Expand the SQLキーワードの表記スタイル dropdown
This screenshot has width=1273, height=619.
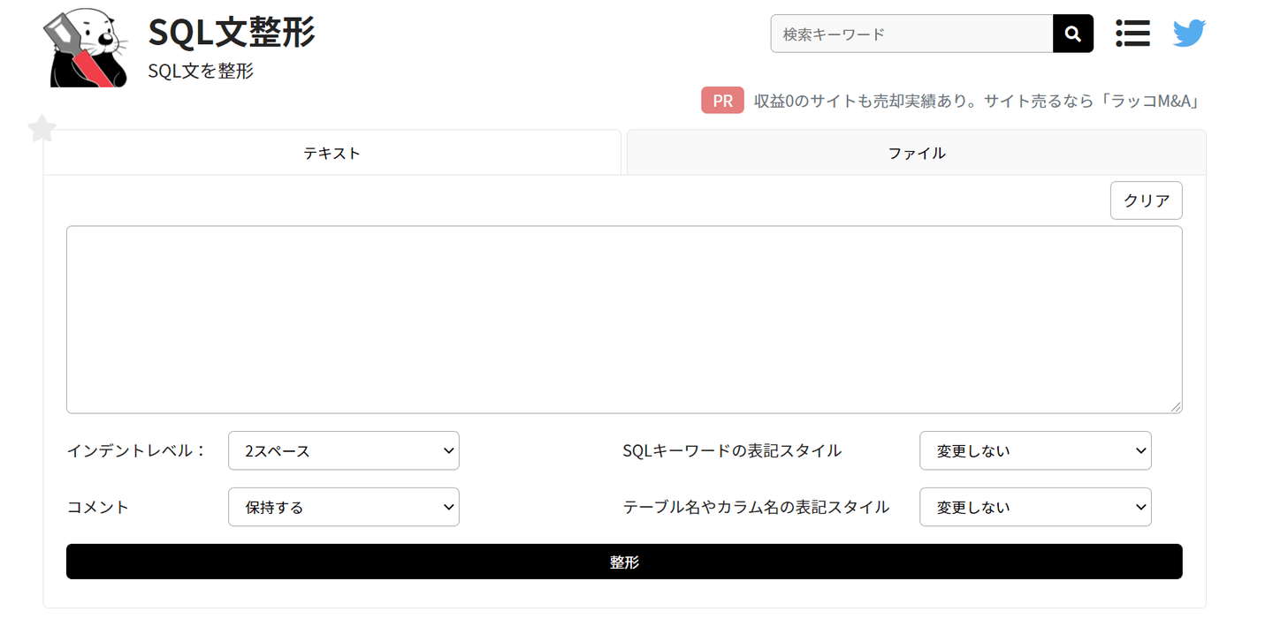click(1035, 450)
